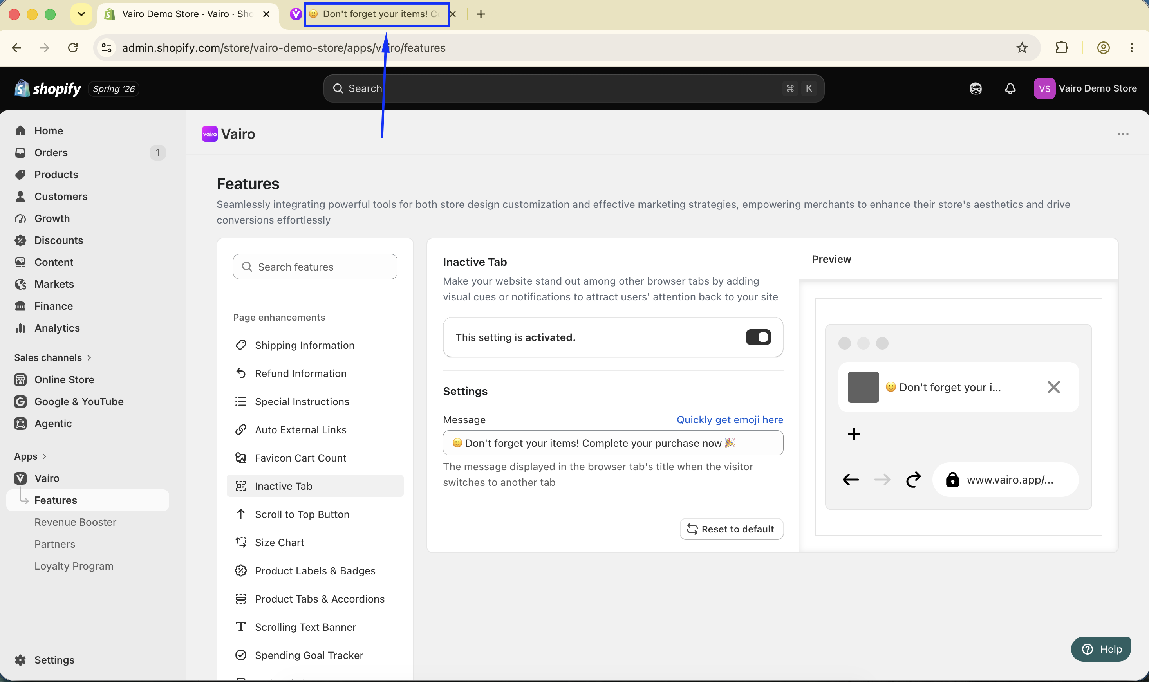
Task: Go to Customers page
Action: (x=87, y=197)
